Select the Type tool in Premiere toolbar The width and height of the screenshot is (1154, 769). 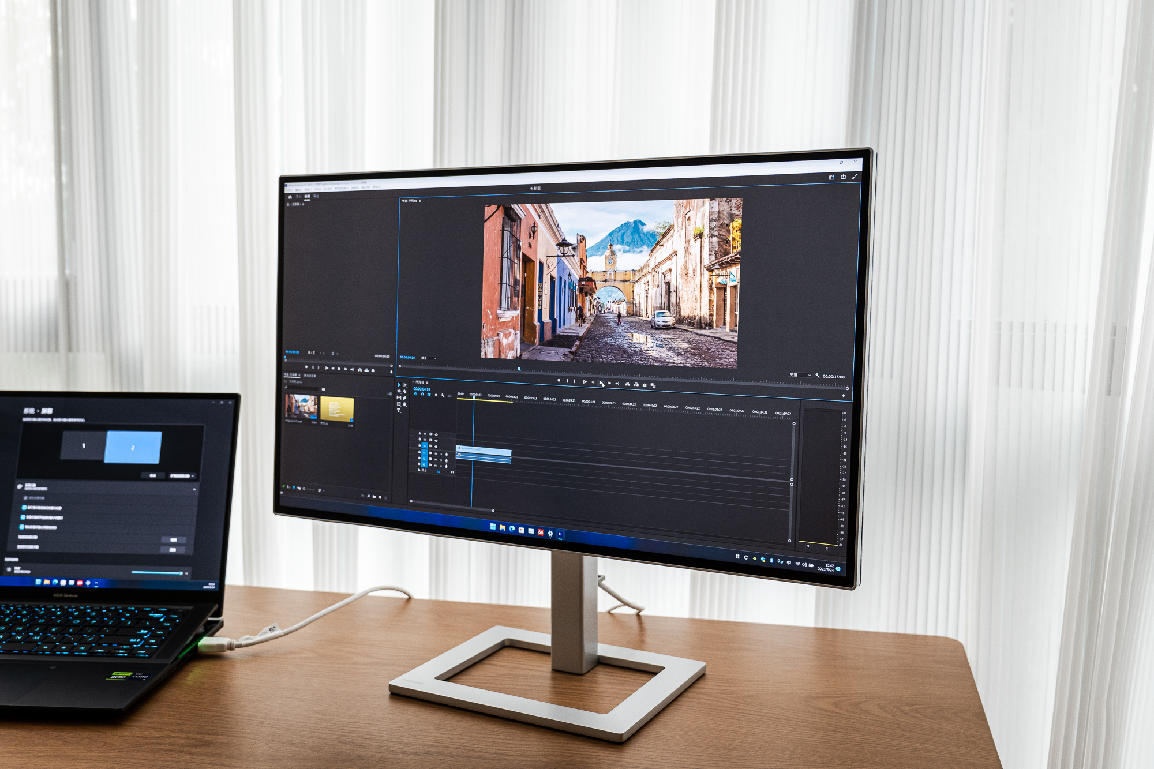coord(399,410)
